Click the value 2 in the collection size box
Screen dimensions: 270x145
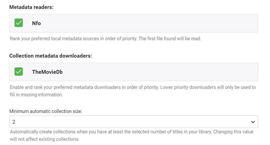pyautogui.click(x=14, y=122)
